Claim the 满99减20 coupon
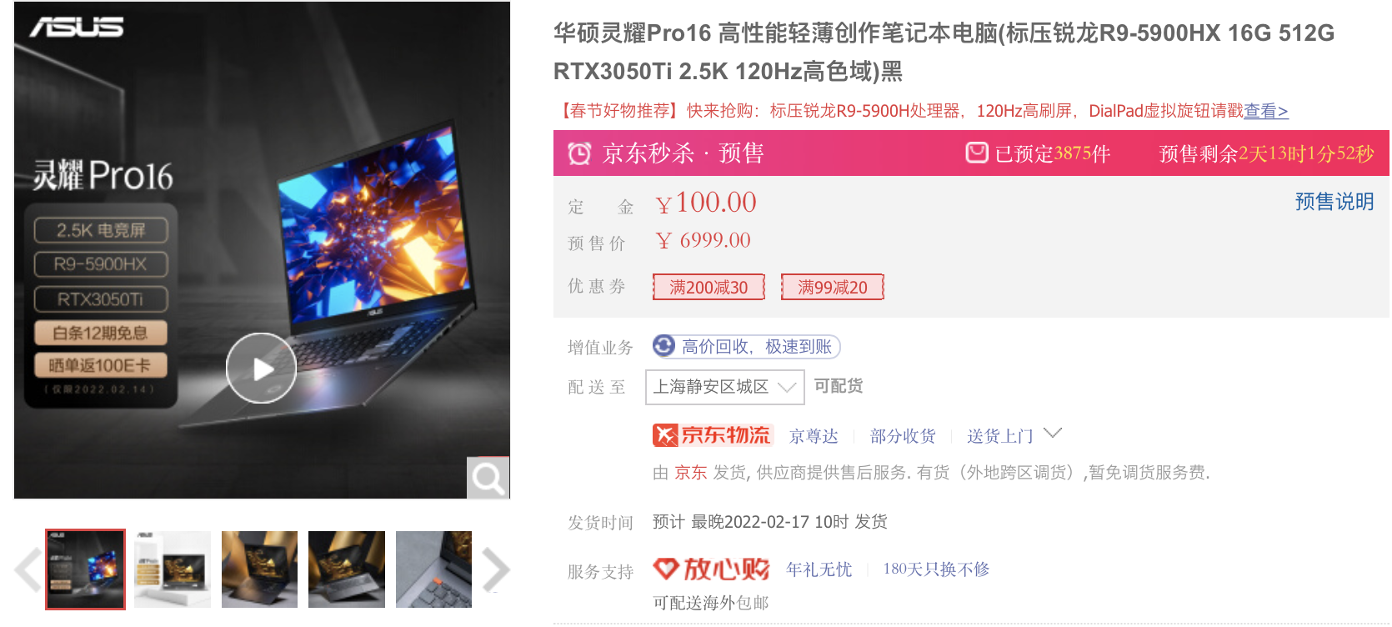The width and height of the screenshot is (1392, 627). click(832, 287)
